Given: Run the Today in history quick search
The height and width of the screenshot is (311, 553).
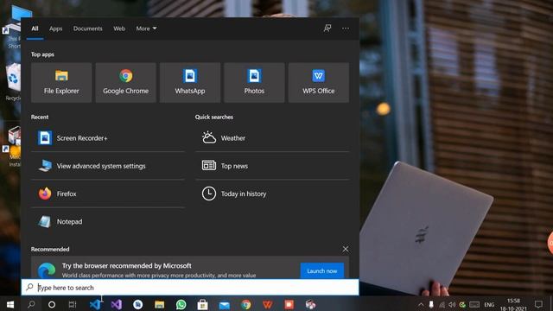Looking at the screenshot, I should [272, 194].
